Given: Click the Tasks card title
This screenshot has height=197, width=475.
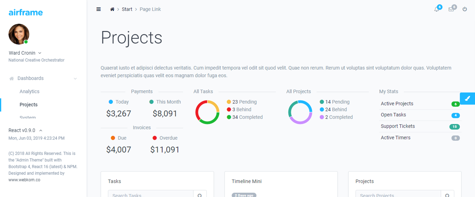Looking at the screenshot, I should click(x=115, y=181).
